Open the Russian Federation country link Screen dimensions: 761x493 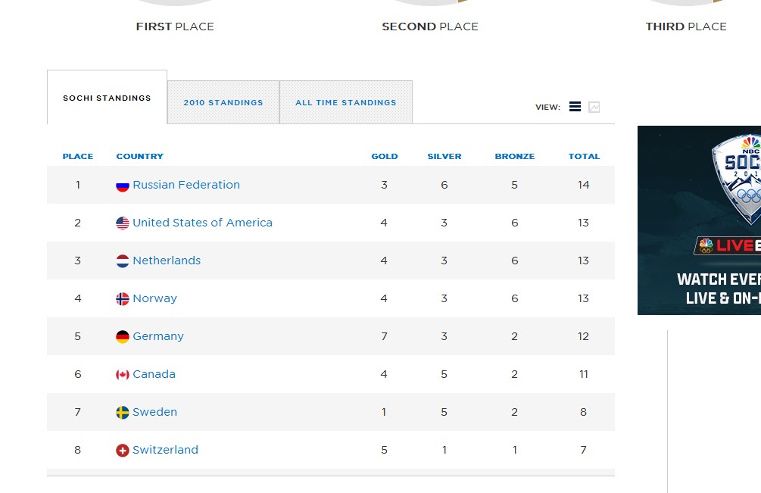[x=186, y=185]
